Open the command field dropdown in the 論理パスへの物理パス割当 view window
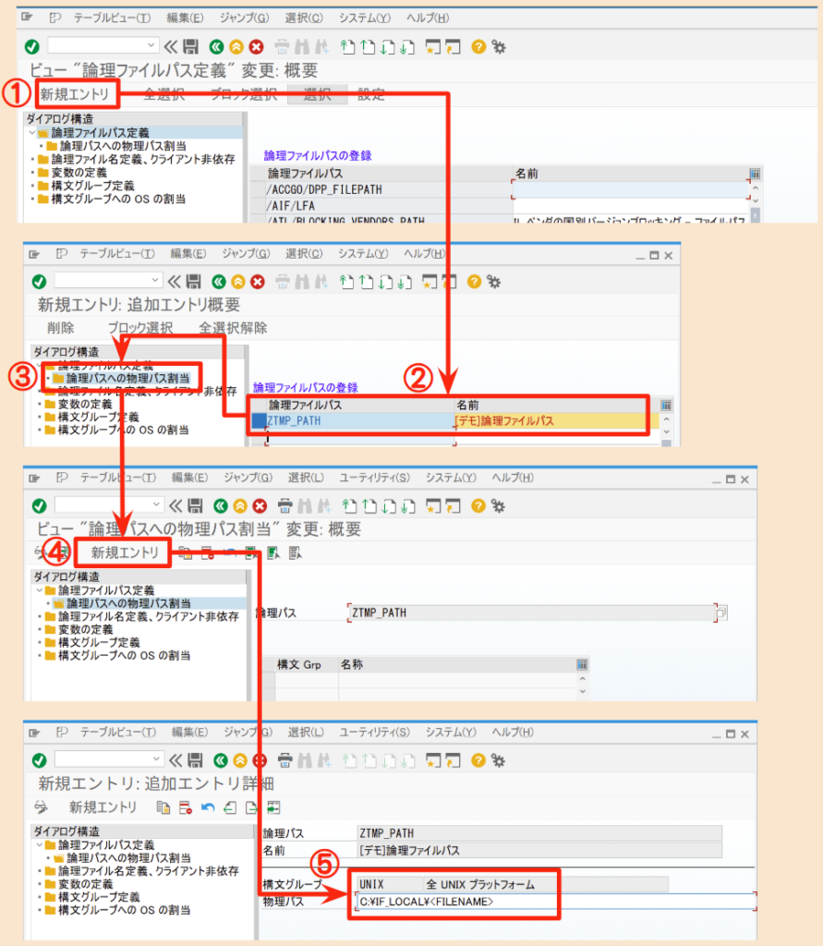Screen dimensions: 823x946 [x=156, y=503]
